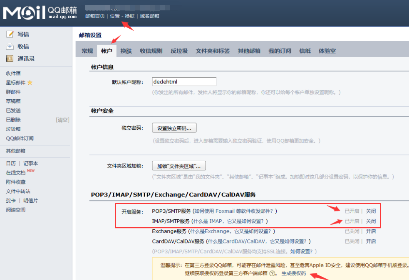Image resolution: width=409 pixels, height=280 pixels.
Task: Switch to the 常规 settings tab
Action: (87, 51)
